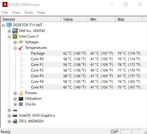Click the Clocks waveform icon
Image resolution: width=147 pixels, height=134 pixels.
point(21,104)
